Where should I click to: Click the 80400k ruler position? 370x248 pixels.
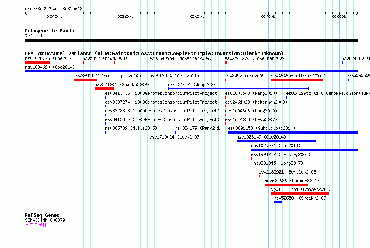click(x=54, y=17)
